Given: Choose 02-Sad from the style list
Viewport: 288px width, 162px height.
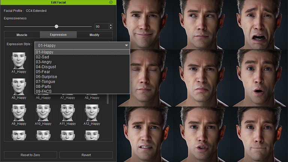Looking at the screenshot, I should point(43,57).
